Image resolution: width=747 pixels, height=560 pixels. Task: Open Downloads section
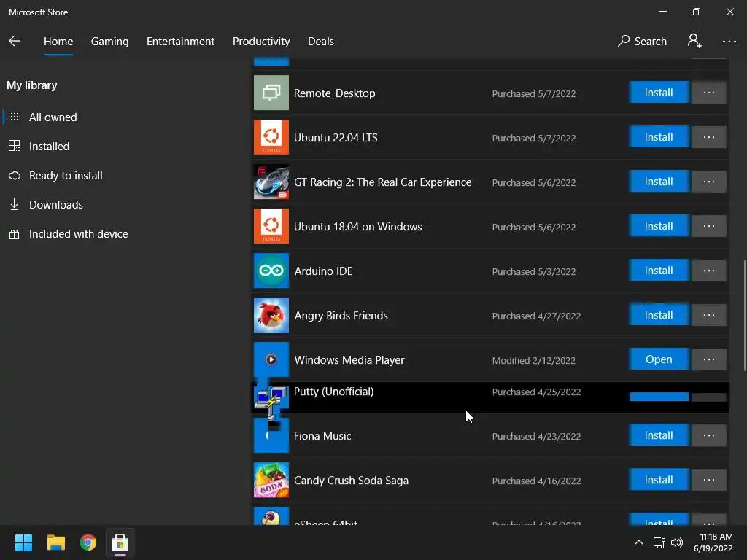pos(55,205)
